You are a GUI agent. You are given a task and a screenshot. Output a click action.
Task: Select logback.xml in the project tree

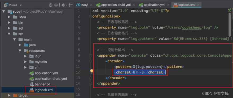click(41, 90)
